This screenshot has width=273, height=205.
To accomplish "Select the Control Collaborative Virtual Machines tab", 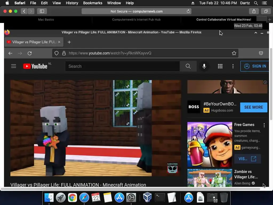I will (x=224, y=19).
